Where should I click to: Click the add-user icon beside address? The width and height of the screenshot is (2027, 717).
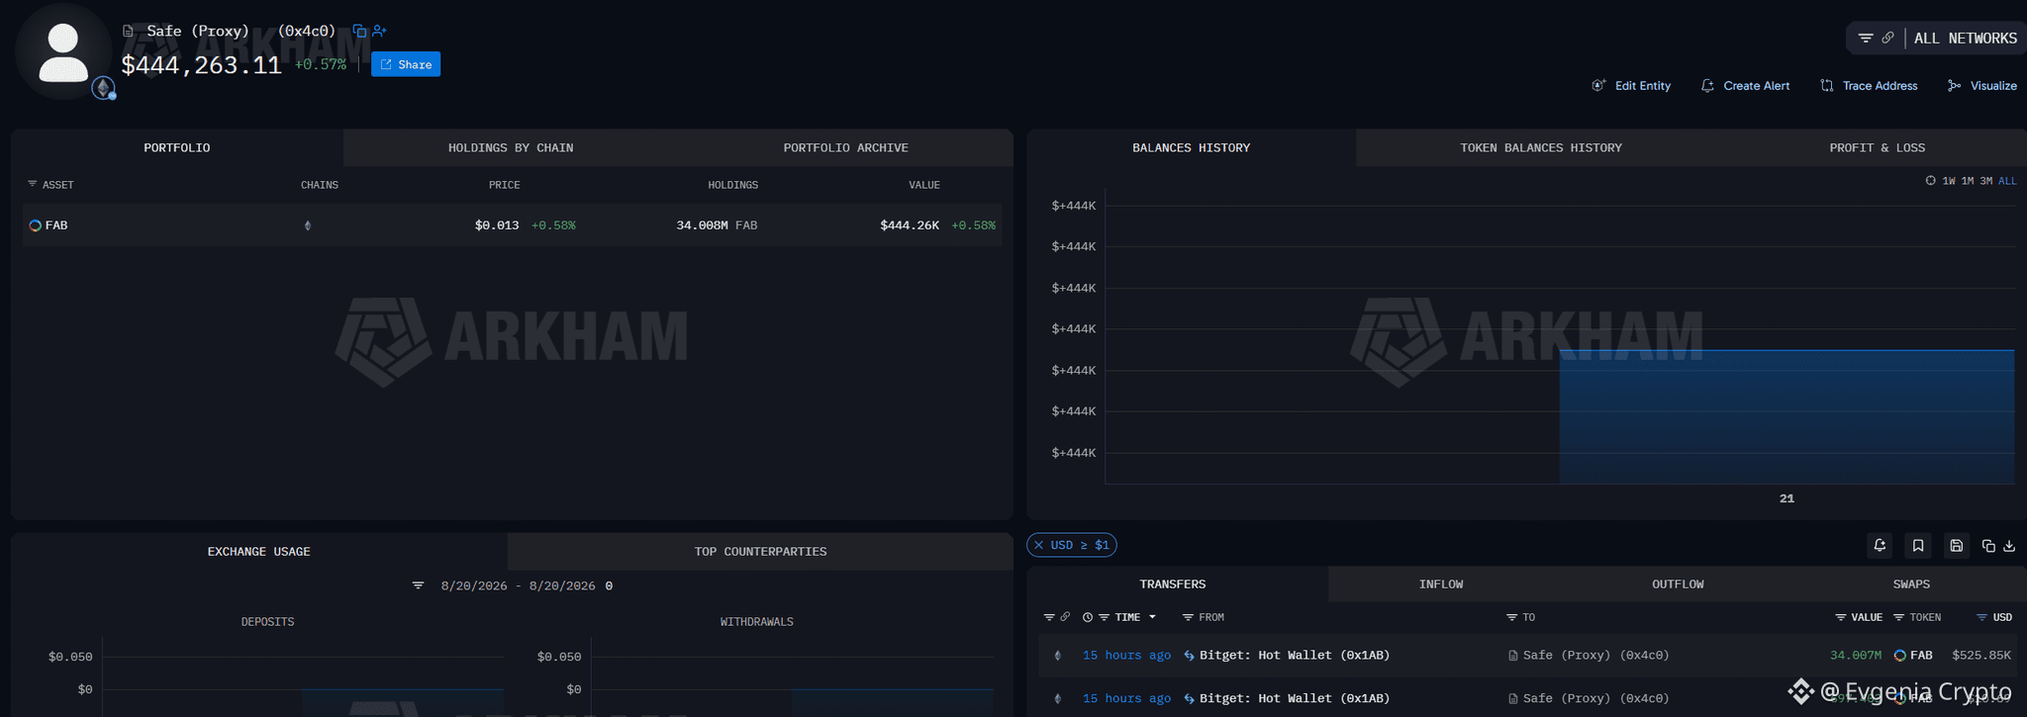(x=379, y=31)
